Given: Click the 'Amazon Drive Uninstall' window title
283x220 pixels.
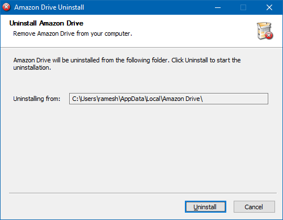Looking at the screenshot, I should [49, 7].
